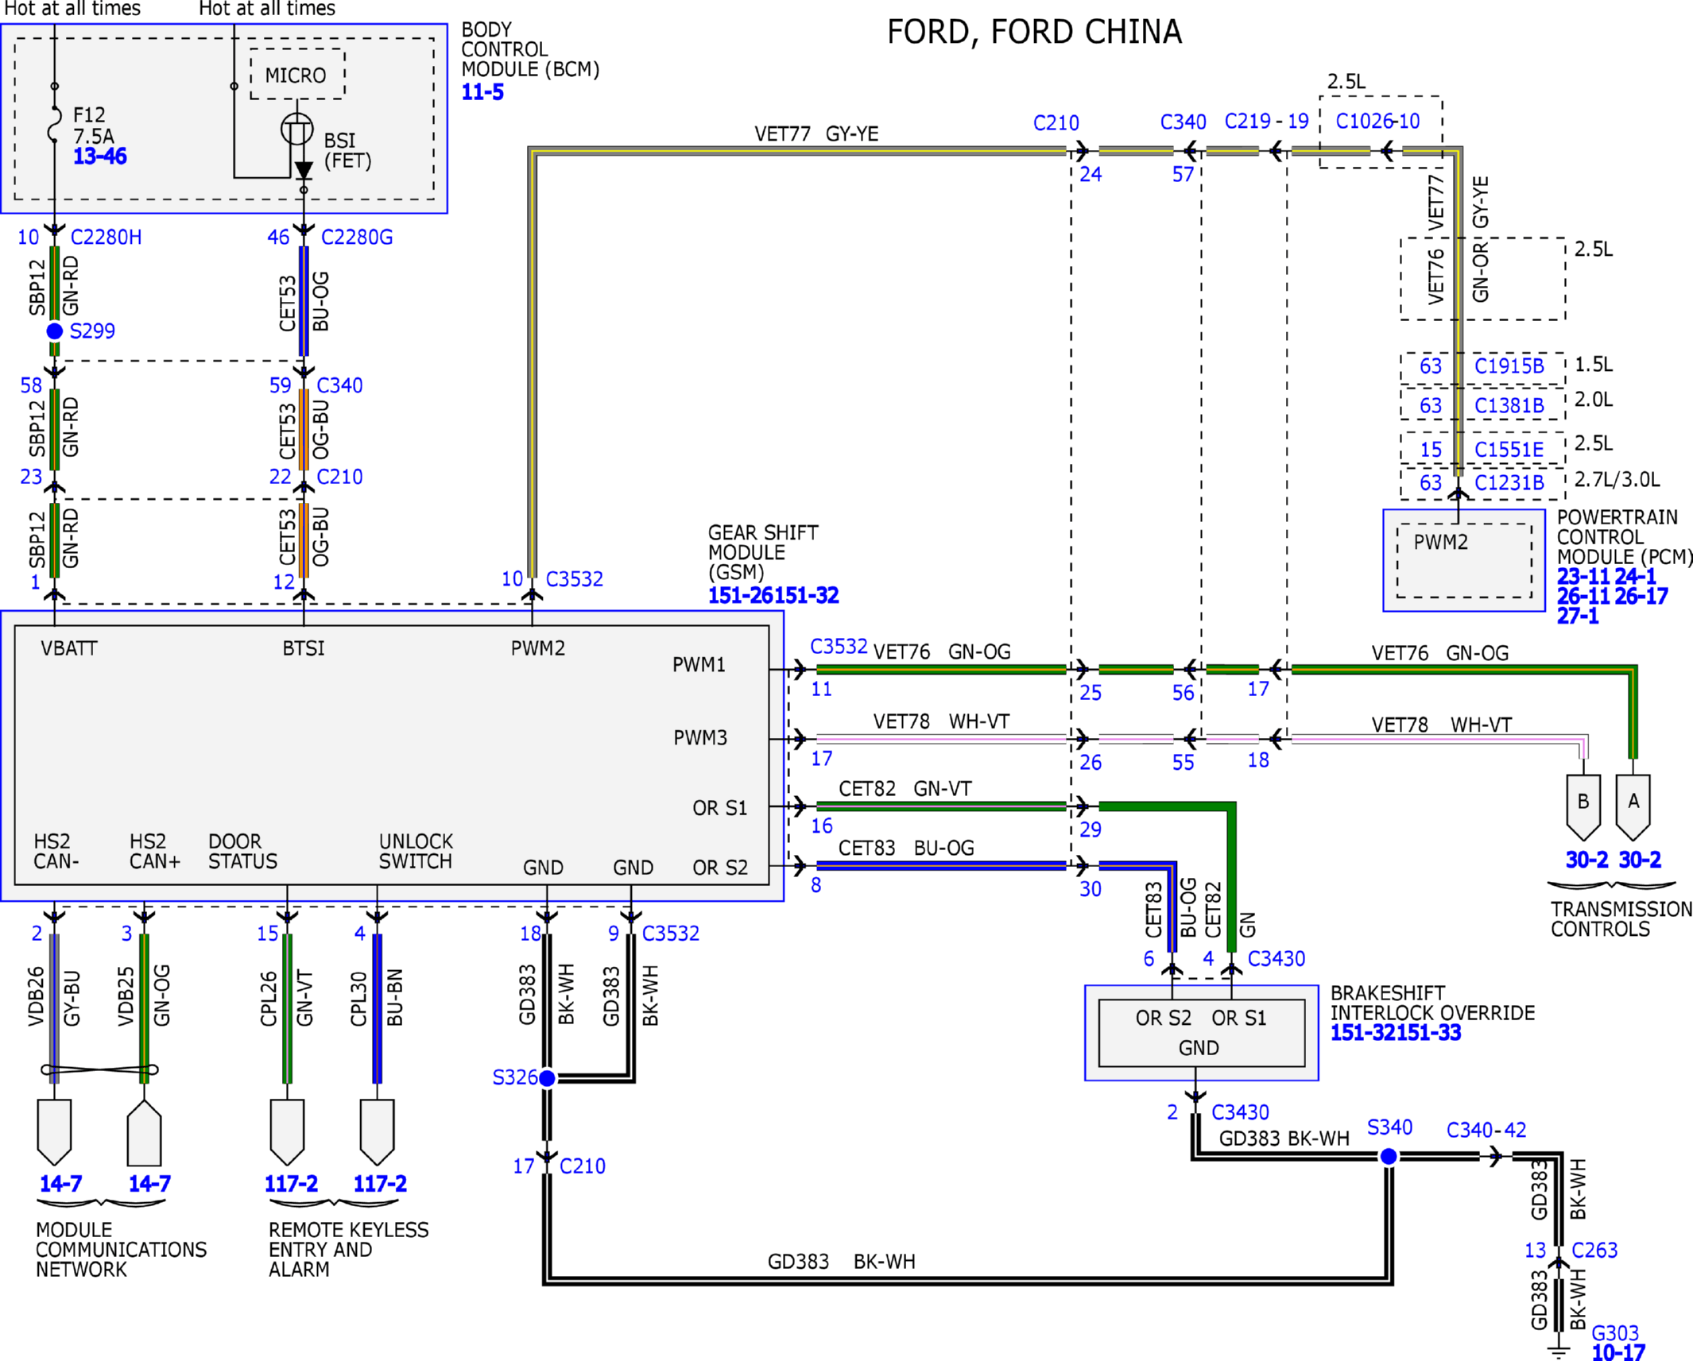Open the 151-26151-32 Gear Shift Module reference
The image size is (1693, 1361).
(x=773, y=595)
